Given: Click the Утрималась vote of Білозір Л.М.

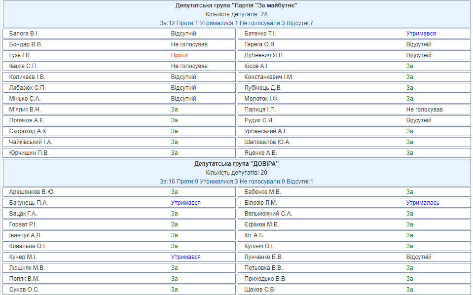Looking at the screenshot, I should pos(423,203).
